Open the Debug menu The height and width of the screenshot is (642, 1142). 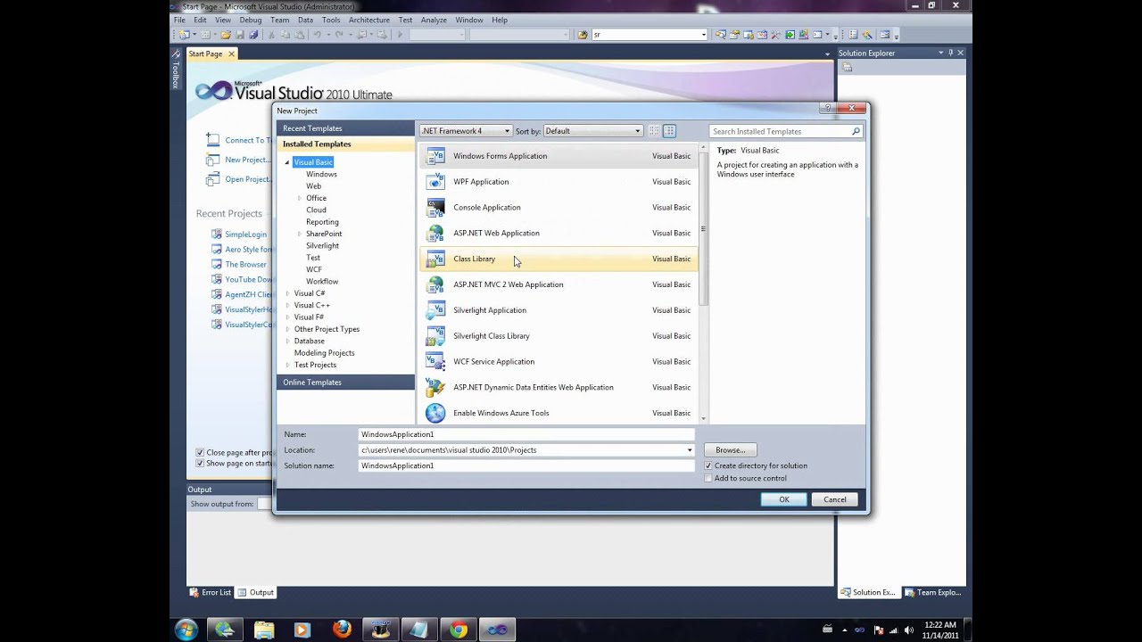251,20
